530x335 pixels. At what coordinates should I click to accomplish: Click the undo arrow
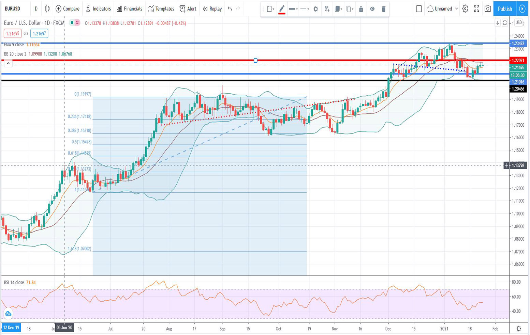pyautogui.click(x=230, y=9)
